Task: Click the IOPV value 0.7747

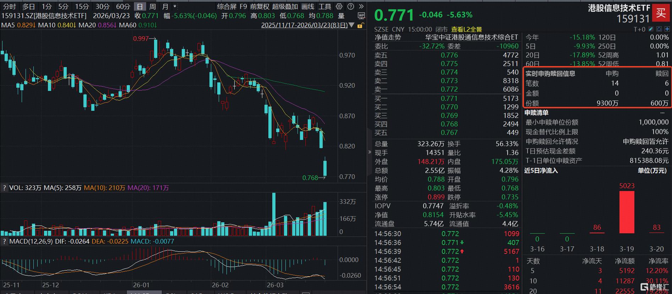Action: [433, 206]
